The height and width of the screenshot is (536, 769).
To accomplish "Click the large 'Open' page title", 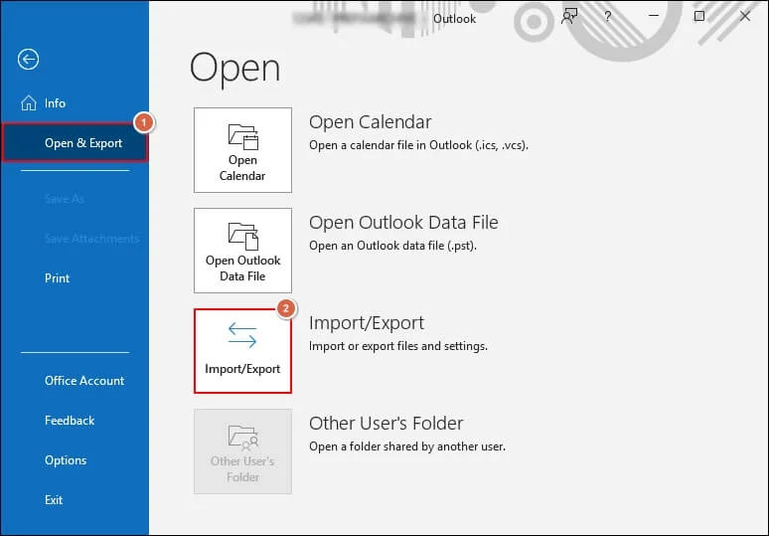I will 234,69.
